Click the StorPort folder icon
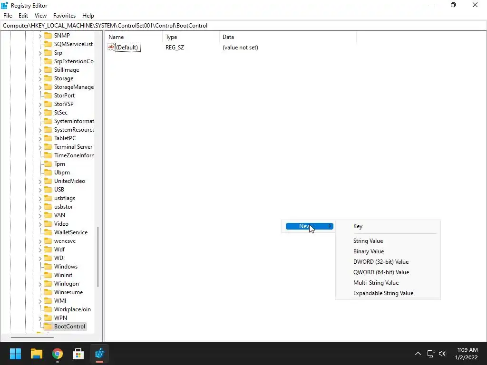This screenshot has height=365, width=487. pos(48,95)
